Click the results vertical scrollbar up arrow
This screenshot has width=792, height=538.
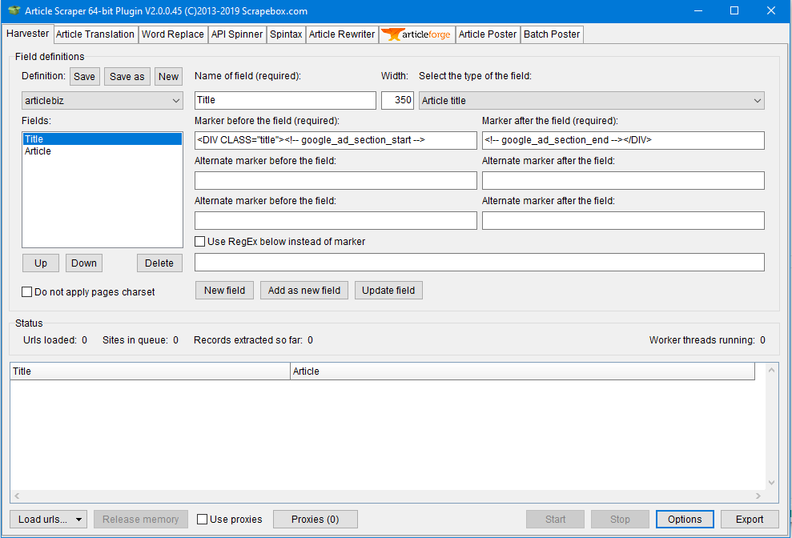click(771, 371)
